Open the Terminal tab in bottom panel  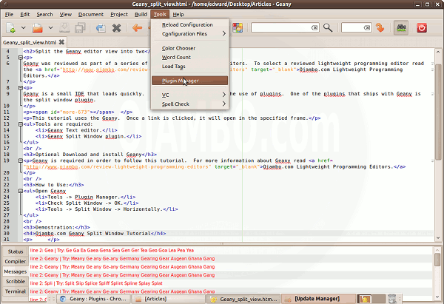pyautogui.click(x=16, y=291)
